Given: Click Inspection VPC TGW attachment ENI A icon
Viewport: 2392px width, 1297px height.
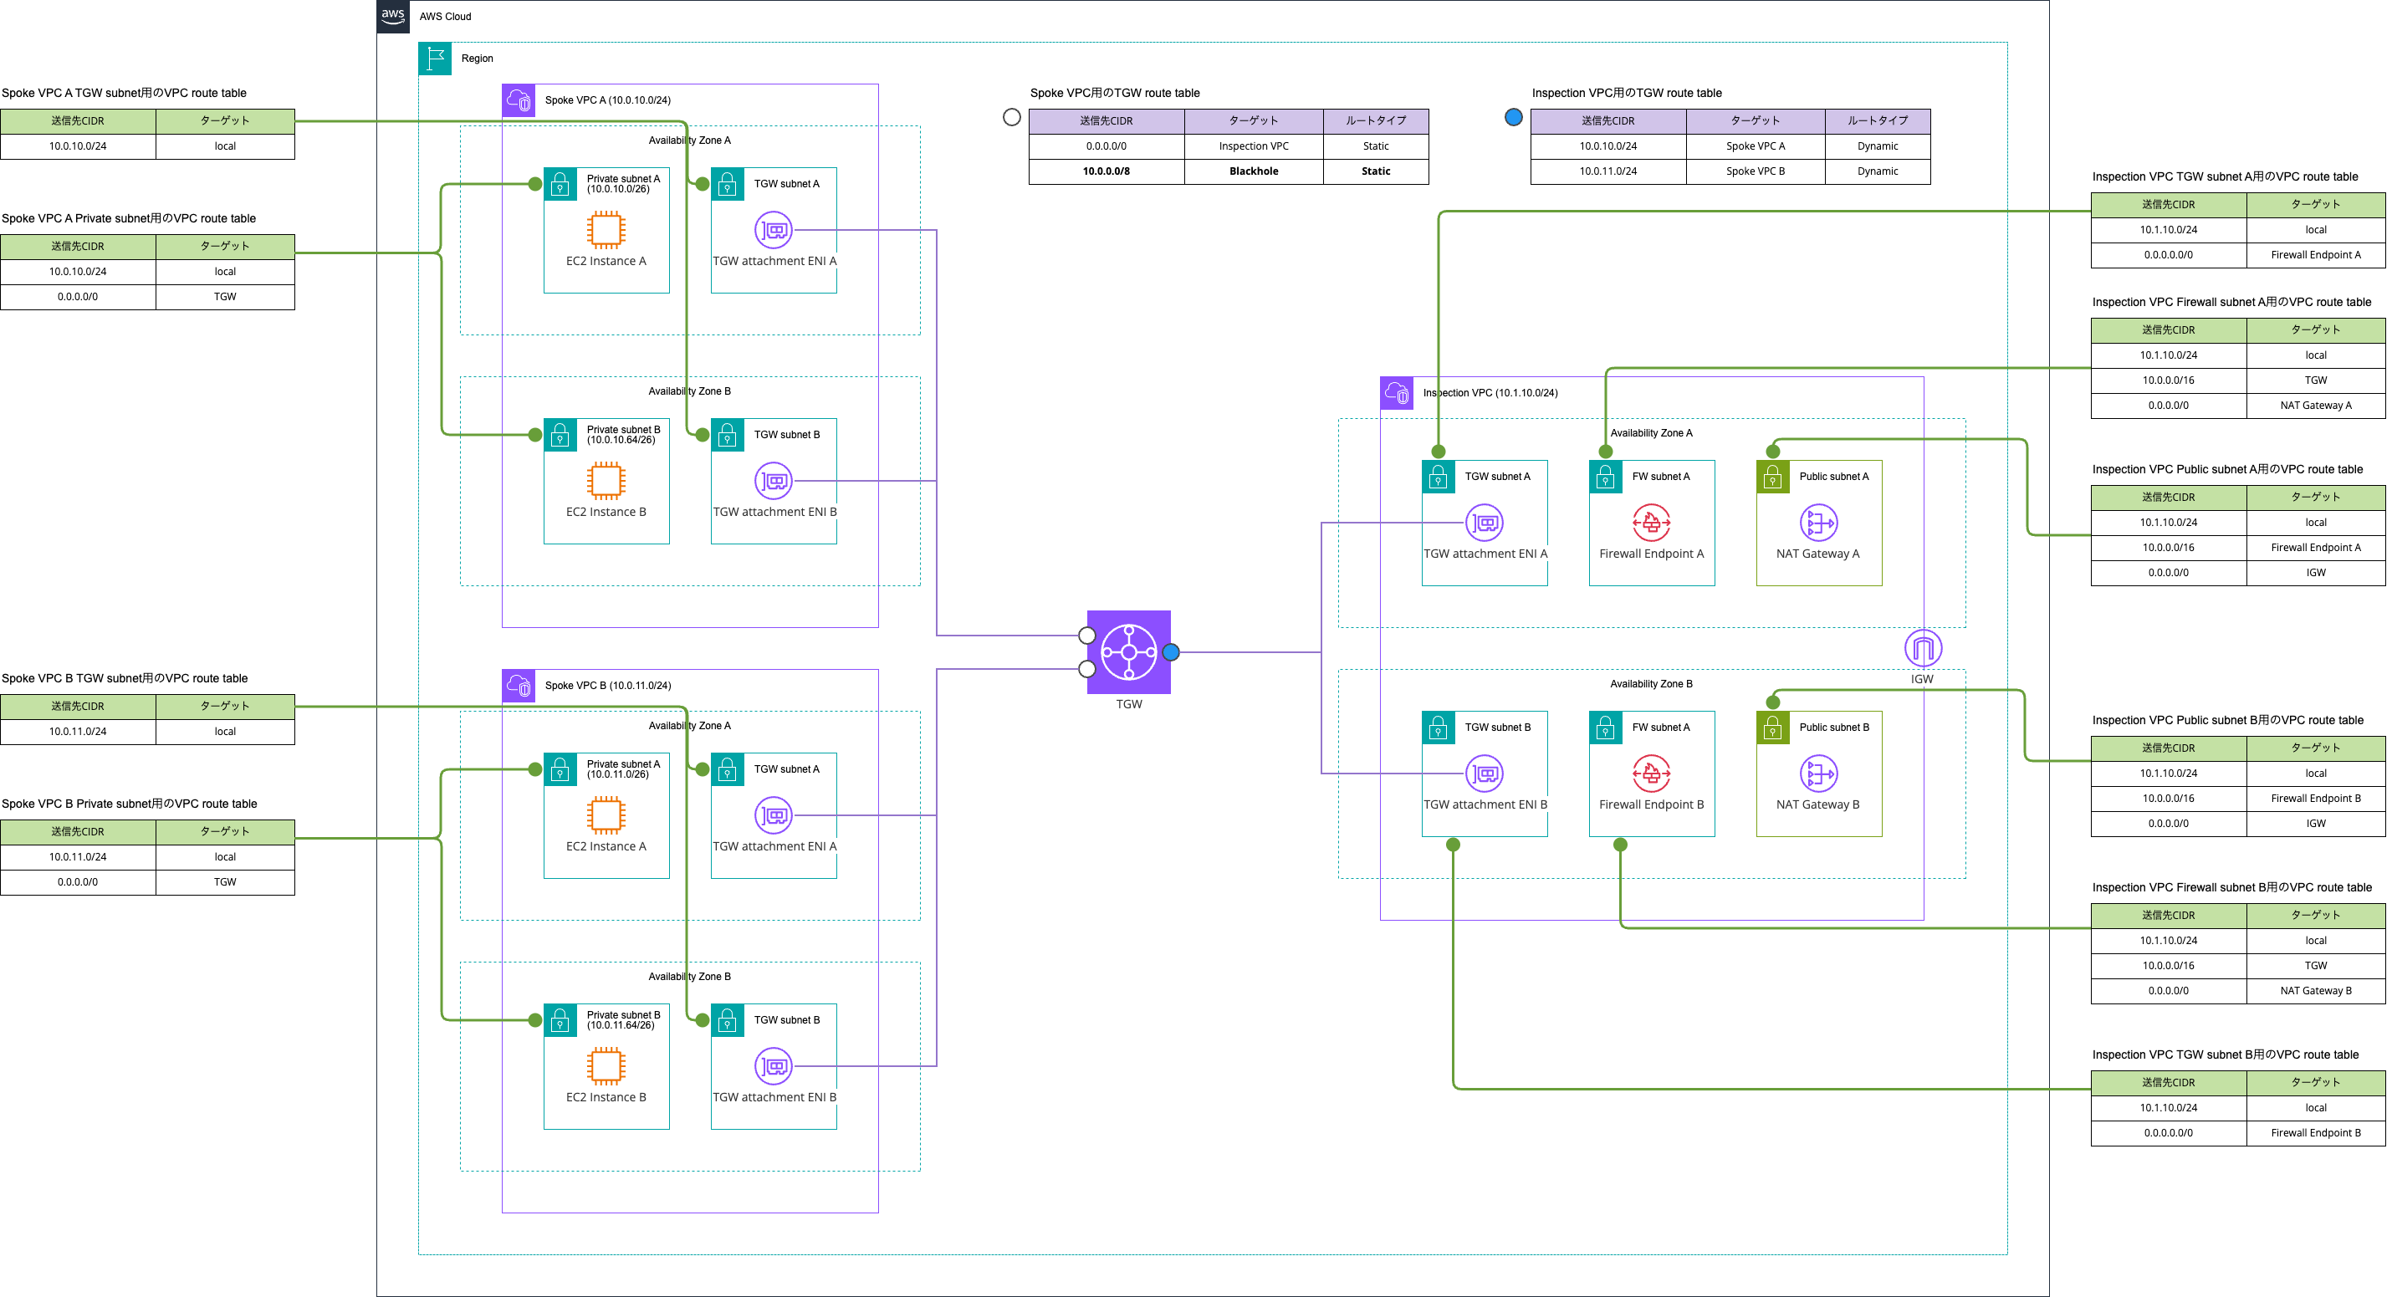Looking at the screenshot, I should (1485, 523).
